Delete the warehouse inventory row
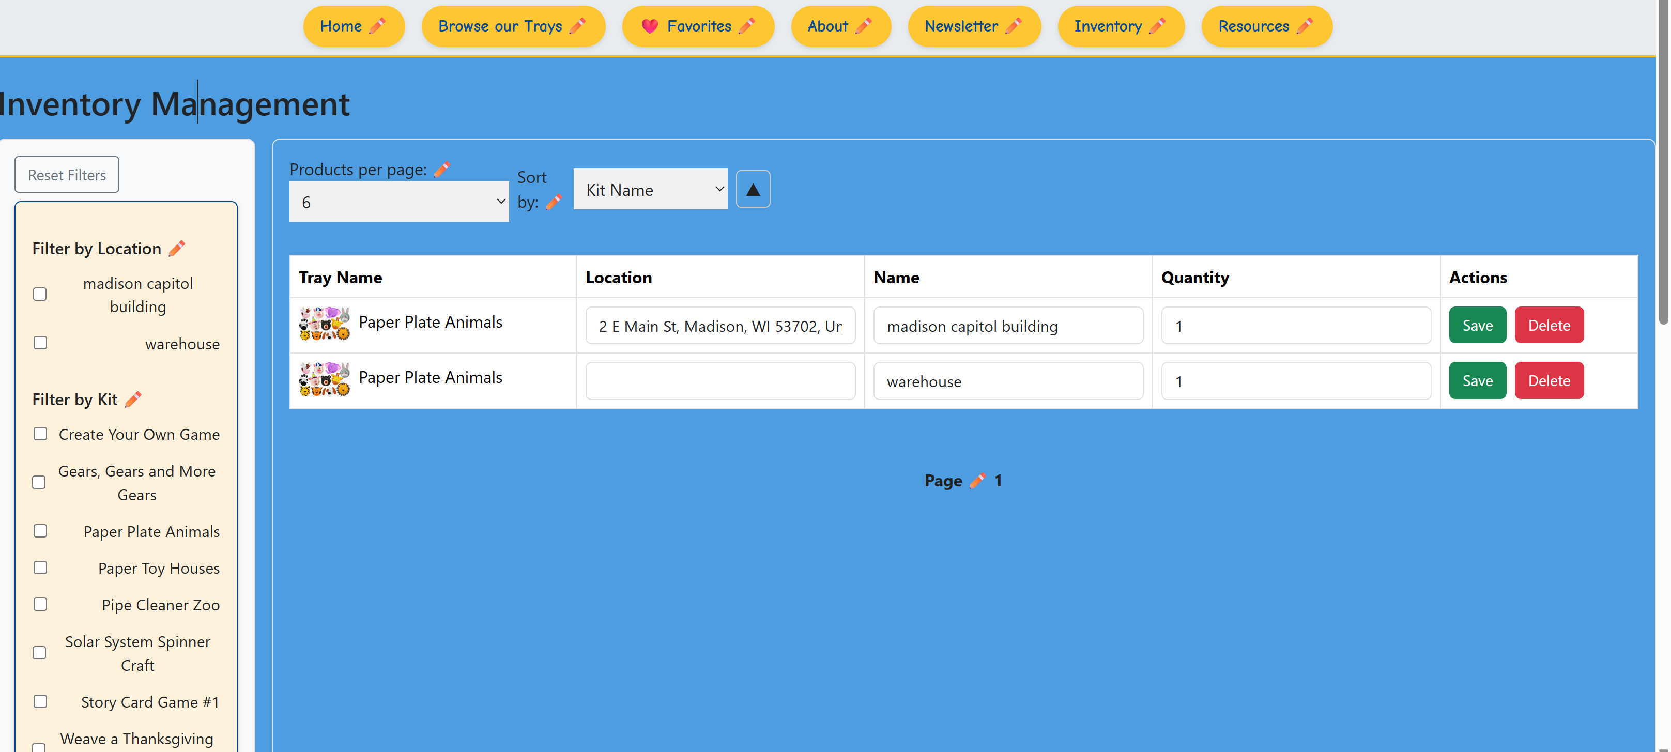1671x752 pixels. point(1549,381)
